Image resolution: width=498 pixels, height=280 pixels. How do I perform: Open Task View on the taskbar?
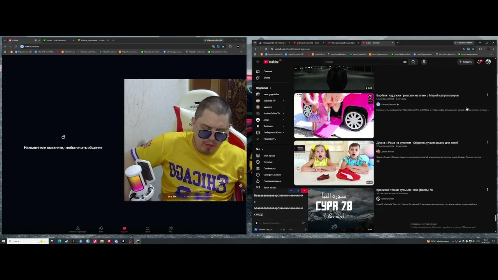52,241
